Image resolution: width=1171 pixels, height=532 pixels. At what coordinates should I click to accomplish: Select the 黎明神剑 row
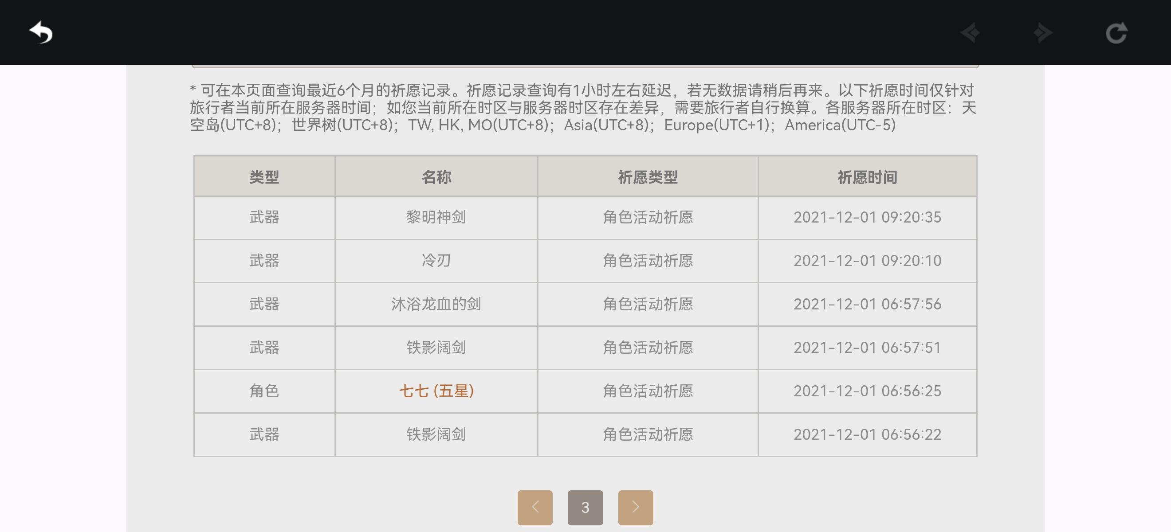click(436, 217)
